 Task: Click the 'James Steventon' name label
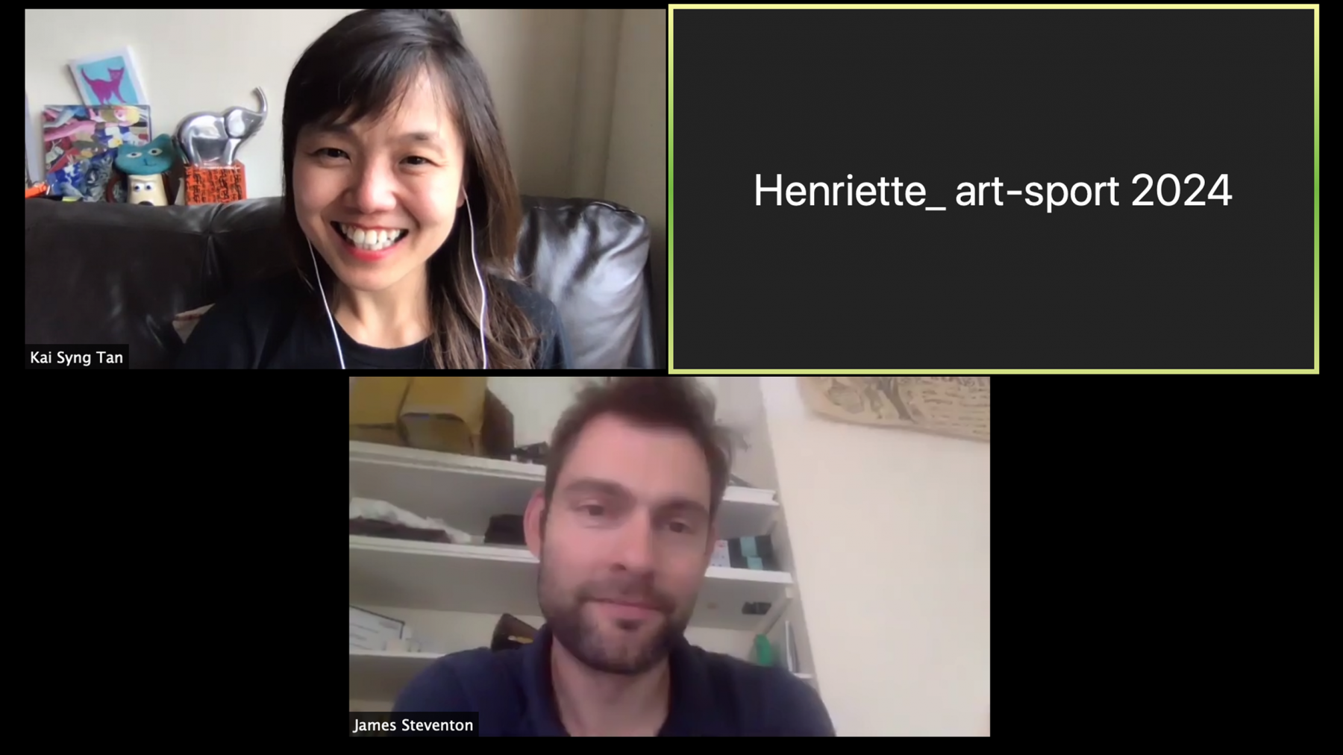pyautogui.click(x=413, y=725)
